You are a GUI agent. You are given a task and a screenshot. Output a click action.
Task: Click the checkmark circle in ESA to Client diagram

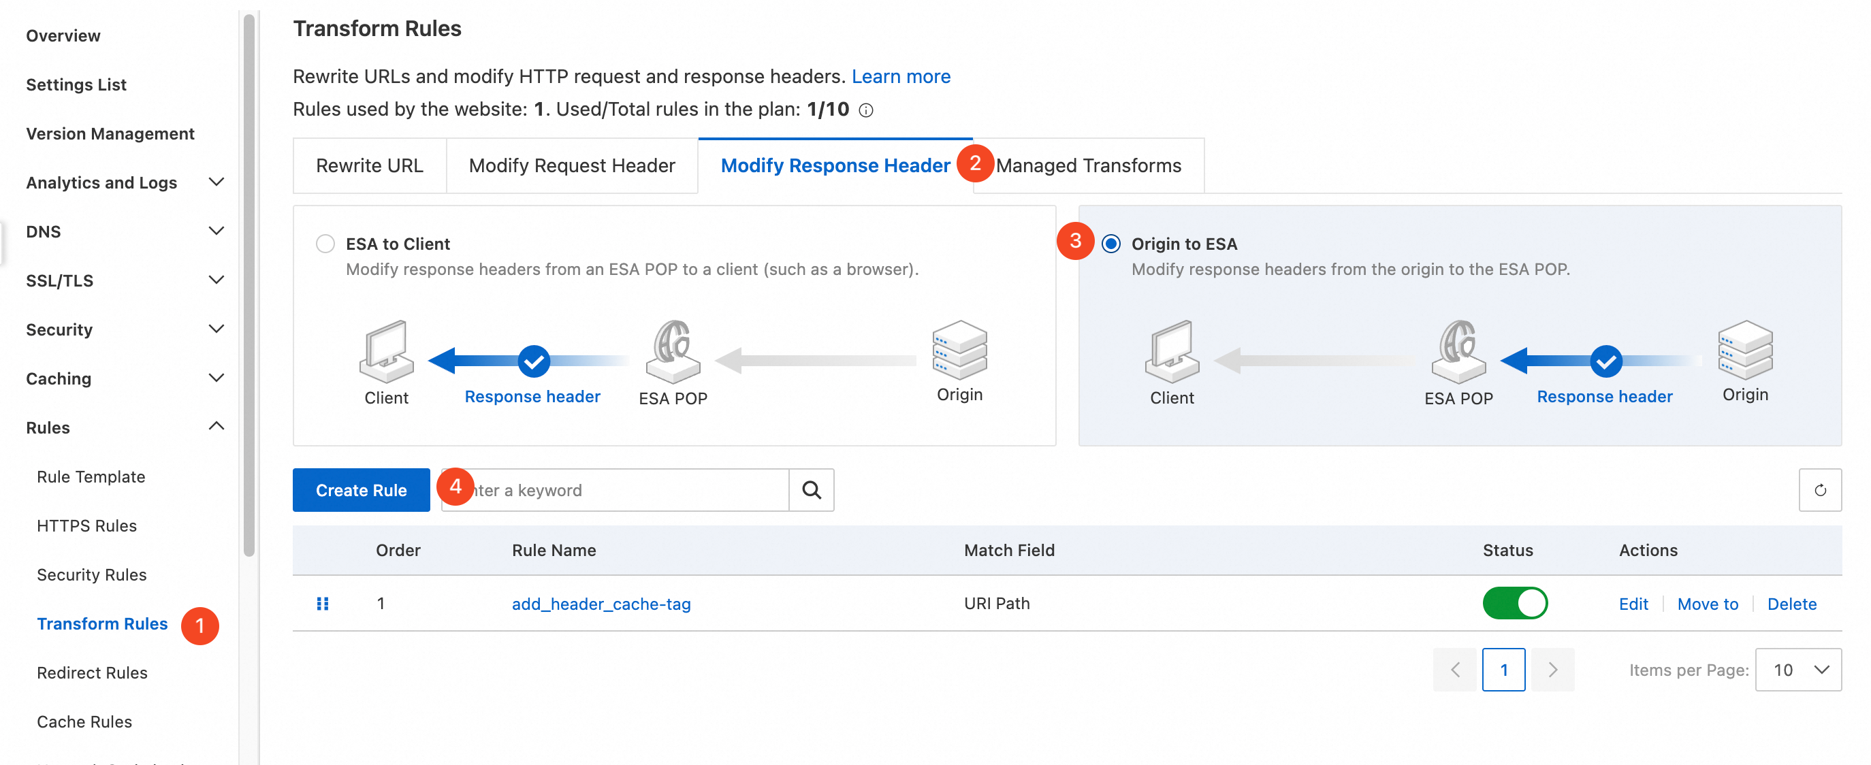(534, 361)
